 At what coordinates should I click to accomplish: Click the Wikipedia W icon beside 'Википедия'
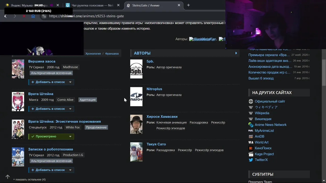point(251,119)
